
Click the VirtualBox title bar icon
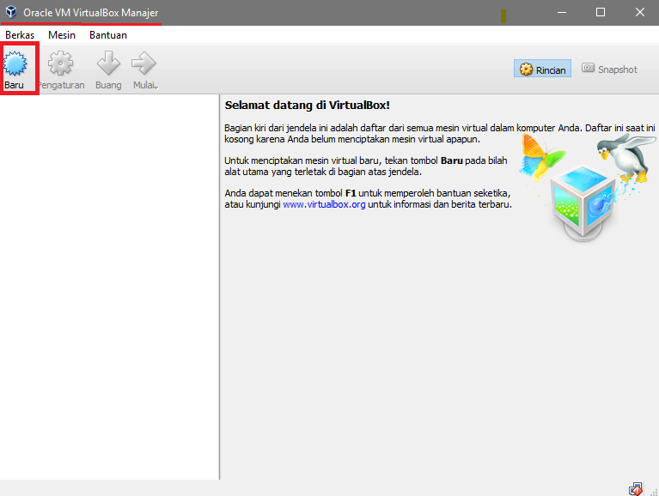[x=11, y=12]
